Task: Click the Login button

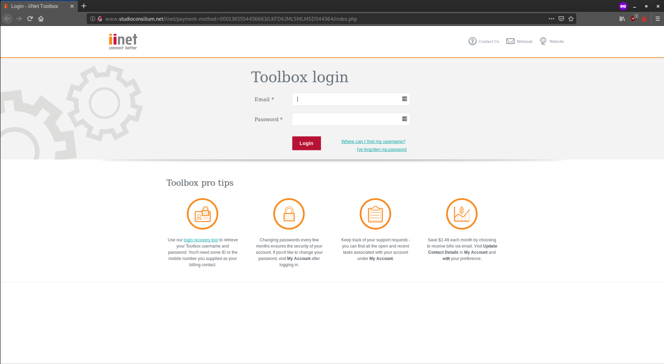Action: click(x=306, y=143)
